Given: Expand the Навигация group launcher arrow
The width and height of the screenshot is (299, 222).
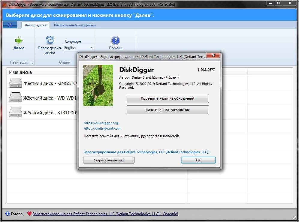Looking at the screenshot, I should tap(32, 63).
